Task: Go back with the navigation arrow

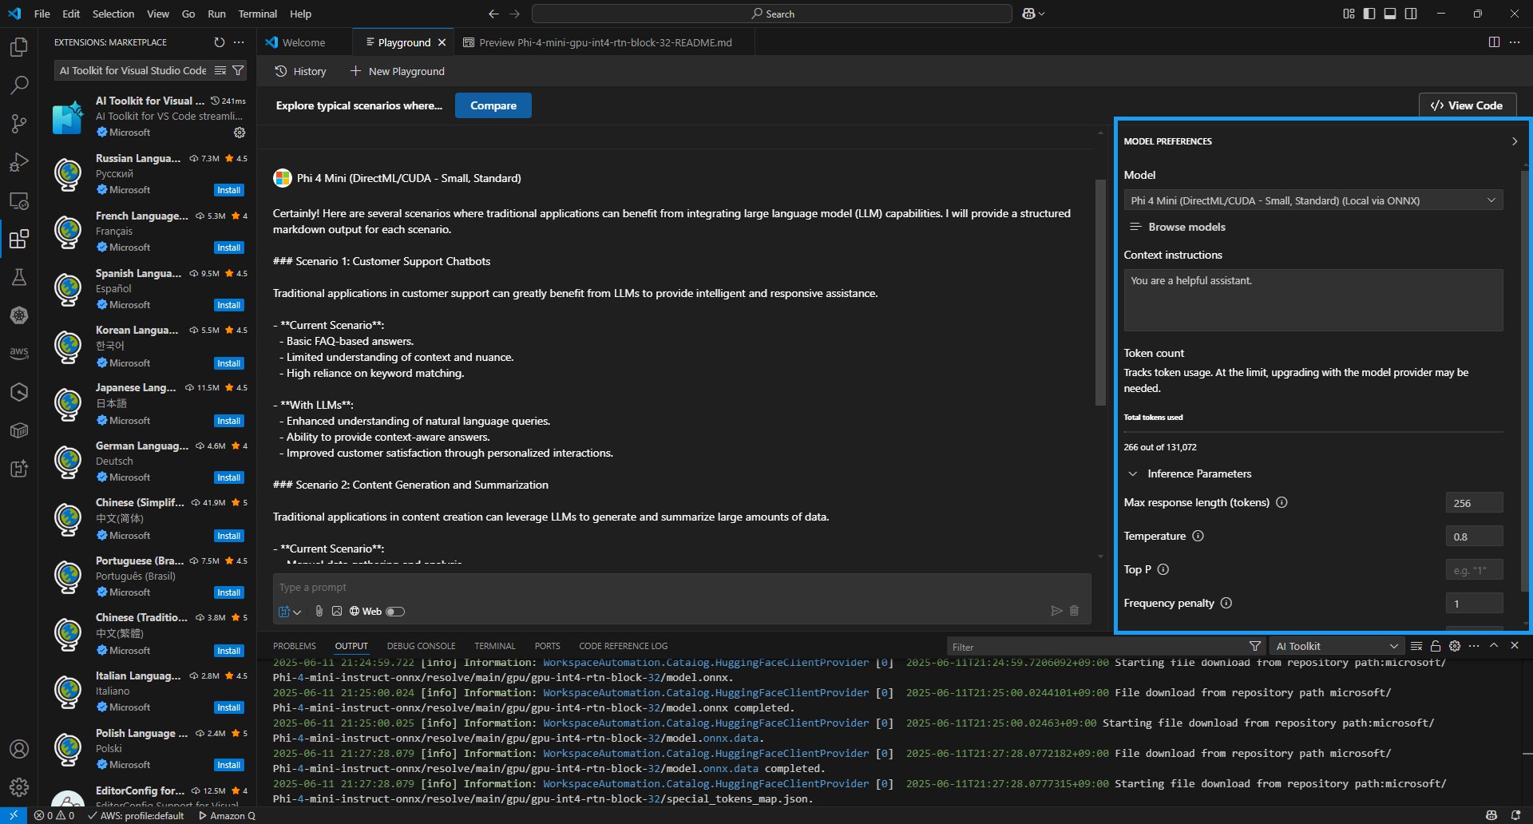Action: (x=493, y=14)
